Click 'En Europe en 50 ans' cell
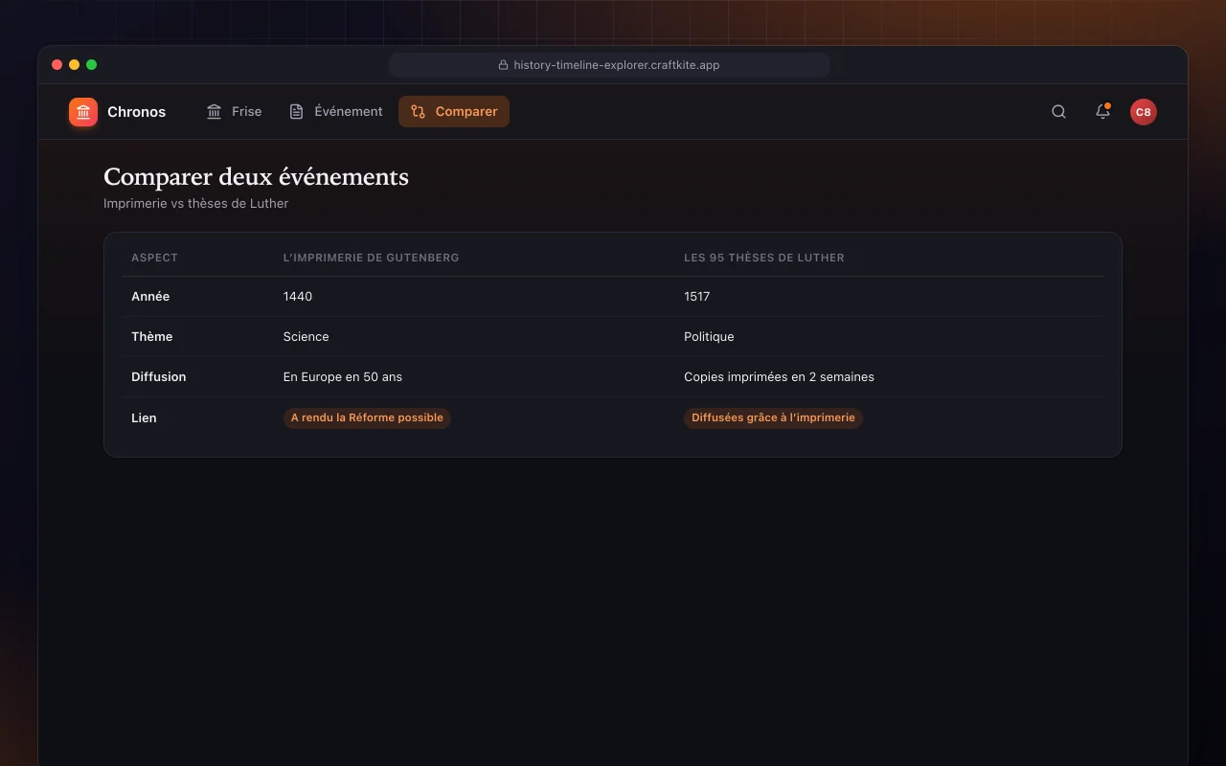 pos(343,377)
